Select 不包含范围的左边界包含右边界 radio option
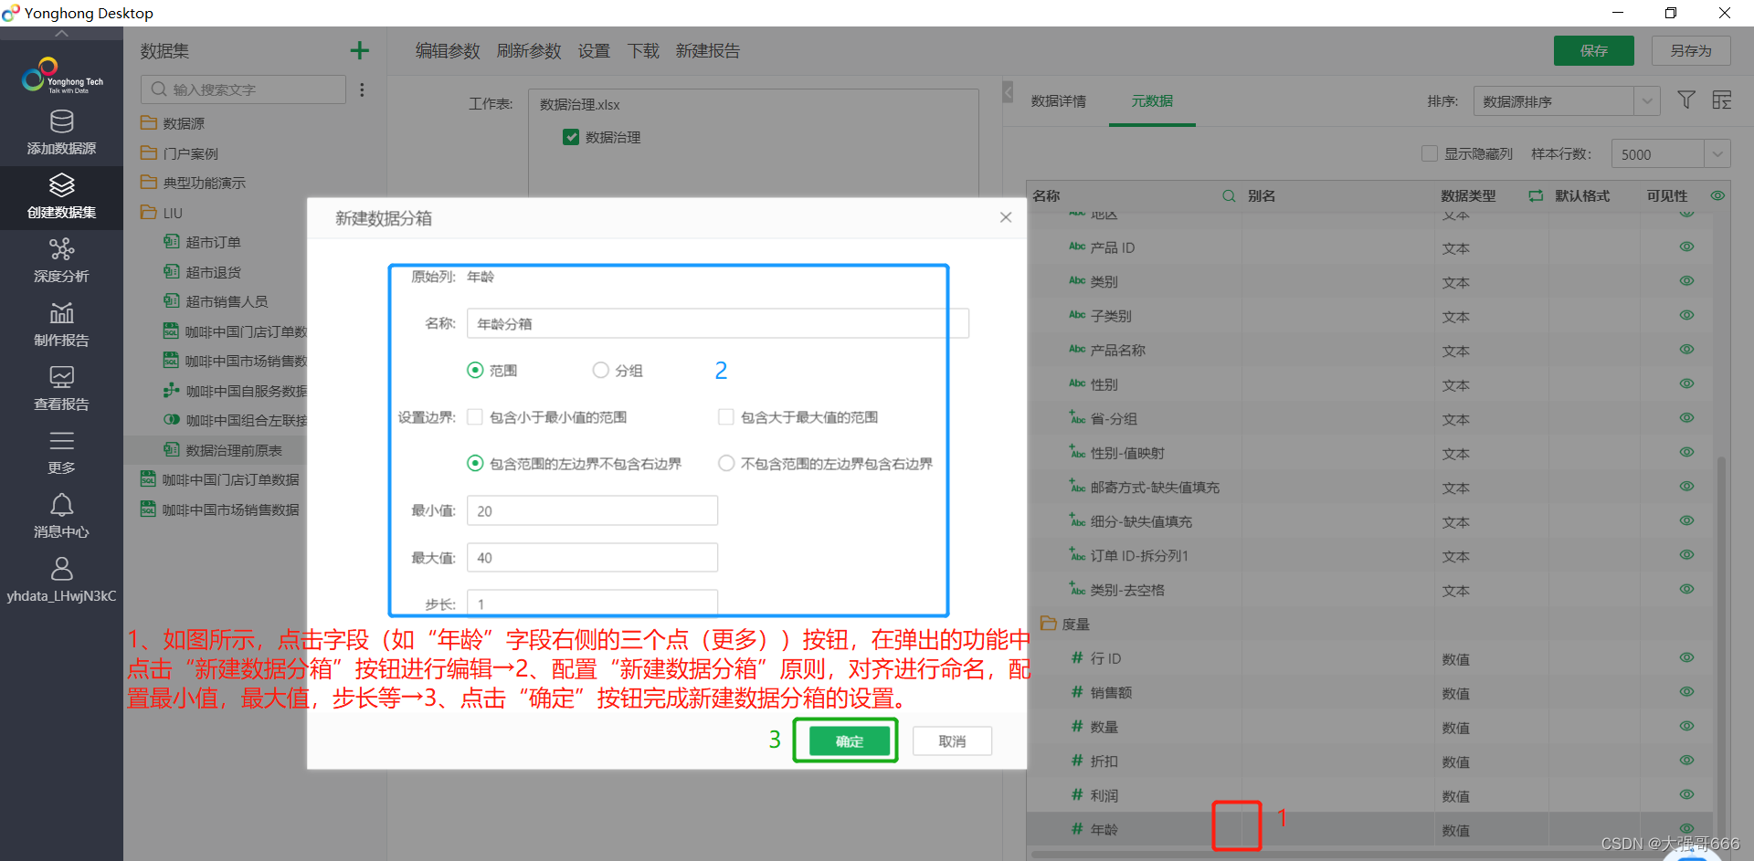This screenshot has height=861, width=1754. pyautogui.click(x=726, y=463)
